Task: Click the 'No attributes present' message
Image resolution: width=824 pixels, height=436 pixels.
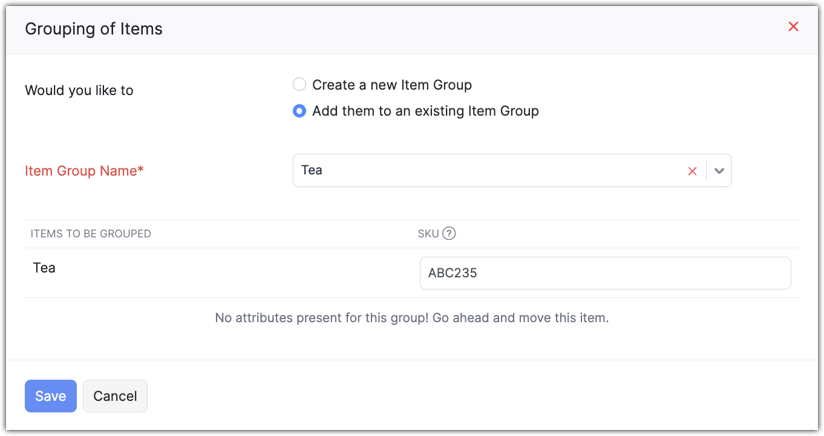Action: pyautogui.click(x=411, y=318)
